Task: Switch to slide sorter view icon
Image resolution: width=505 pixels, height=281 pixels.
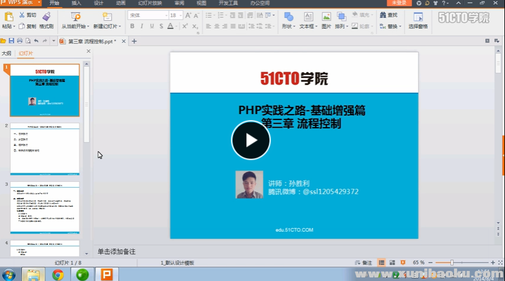Action: coord(392,263)
